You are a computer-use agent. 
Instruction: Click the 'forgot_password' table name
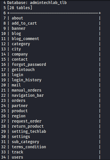pos(29,64)
